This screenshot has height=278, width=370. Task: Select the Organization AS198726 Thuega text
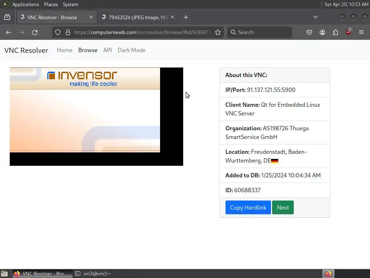267,132
